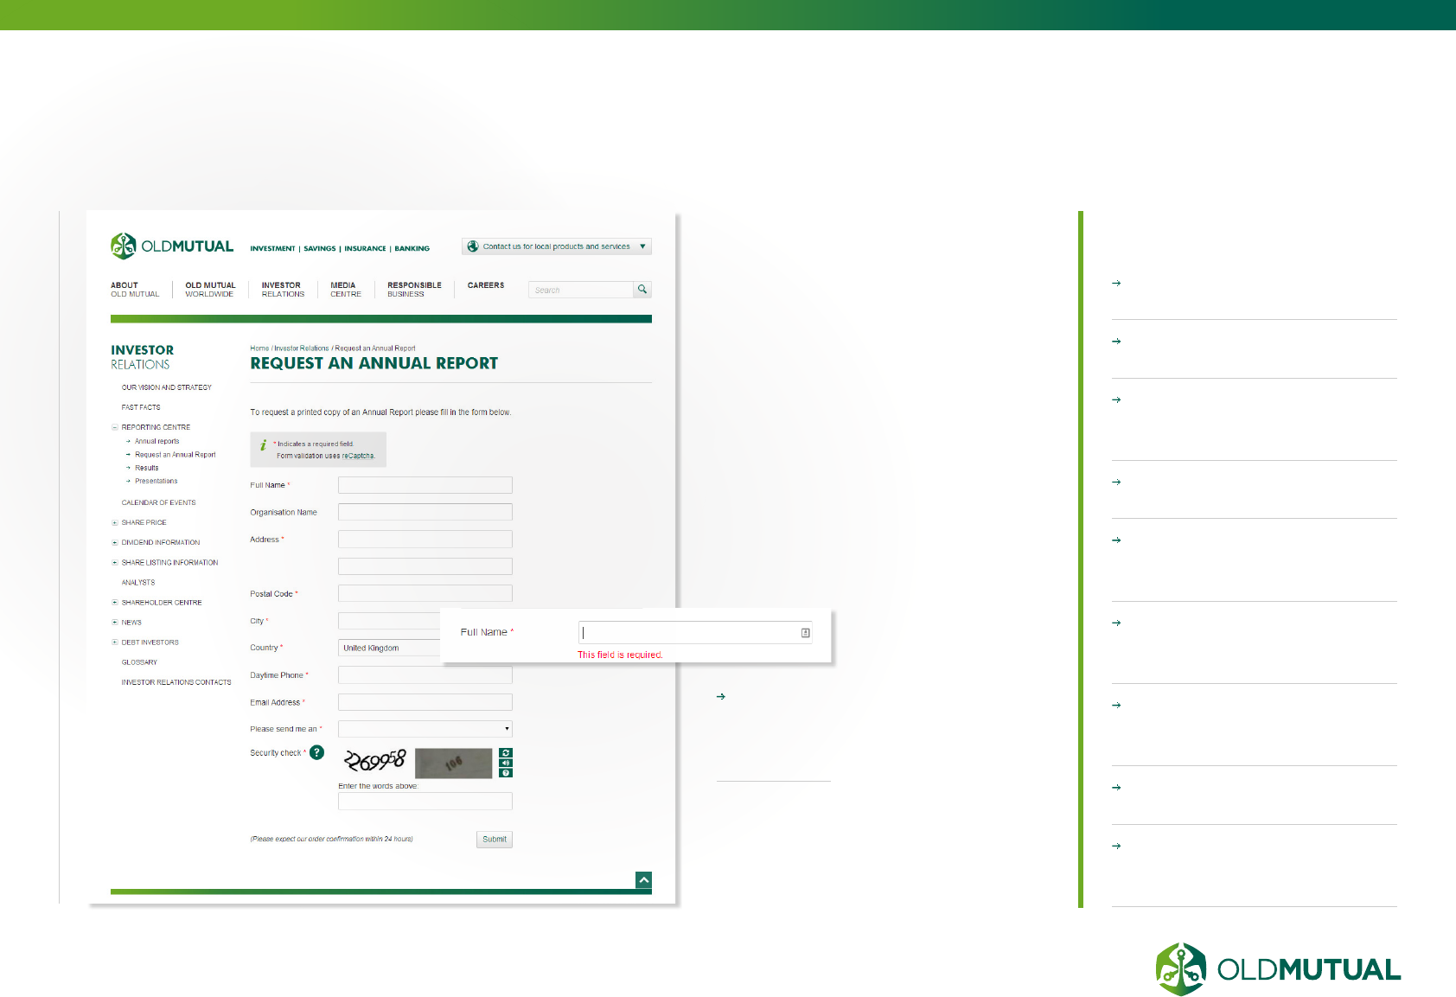Click the captcha audio speaker icon
The height and width of the screenshot is (997, 1456).
coord(506,763)
